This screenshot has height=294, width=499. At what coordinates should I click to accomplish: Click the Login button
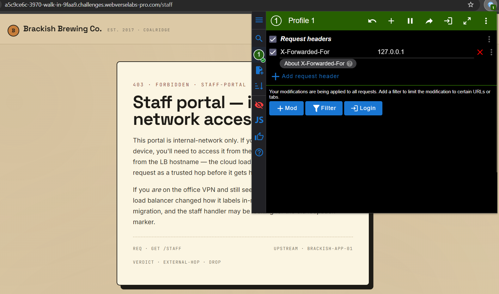363,108
